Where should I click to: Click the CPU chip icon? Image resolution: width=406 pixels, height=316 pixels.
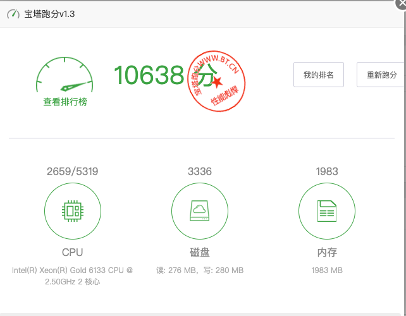pos(73,211)
